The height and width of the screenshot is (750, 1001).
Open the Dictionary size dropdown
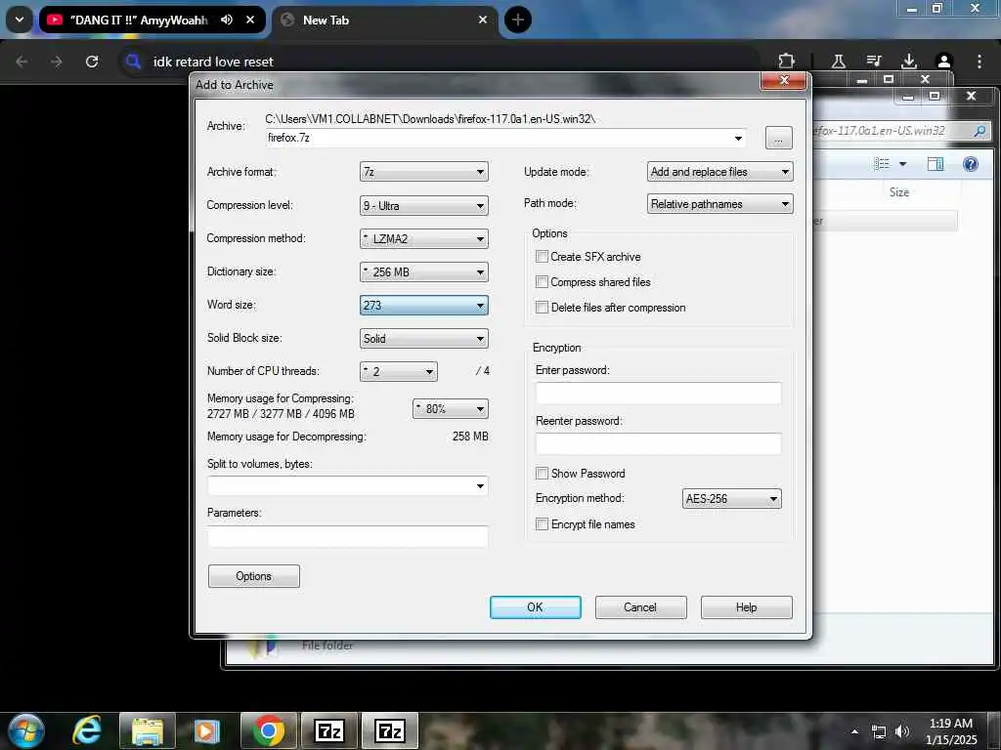pos(424,271)
